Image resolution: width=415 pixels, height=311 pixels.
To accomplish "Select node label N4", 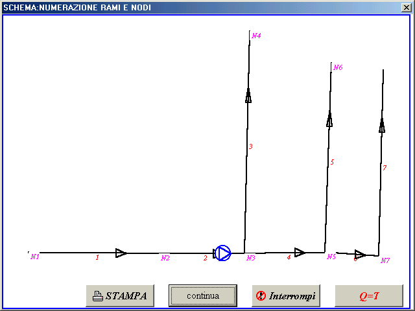I will click(256, 36).
